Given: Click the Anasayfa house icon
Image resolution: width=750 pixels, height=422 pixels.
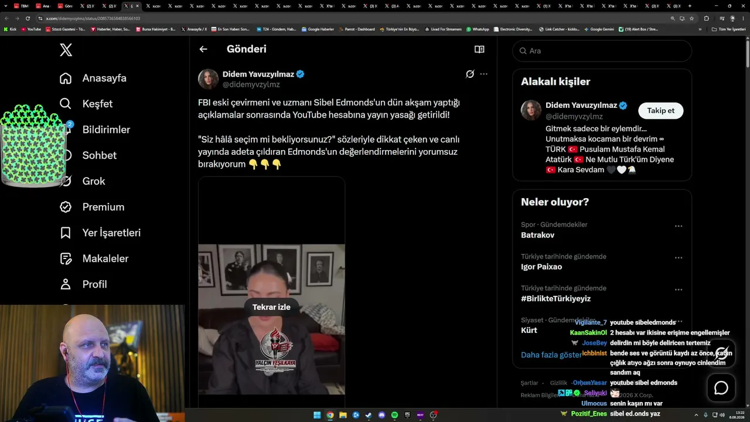Looking at the screenshot, I should (x=66, y=78).
